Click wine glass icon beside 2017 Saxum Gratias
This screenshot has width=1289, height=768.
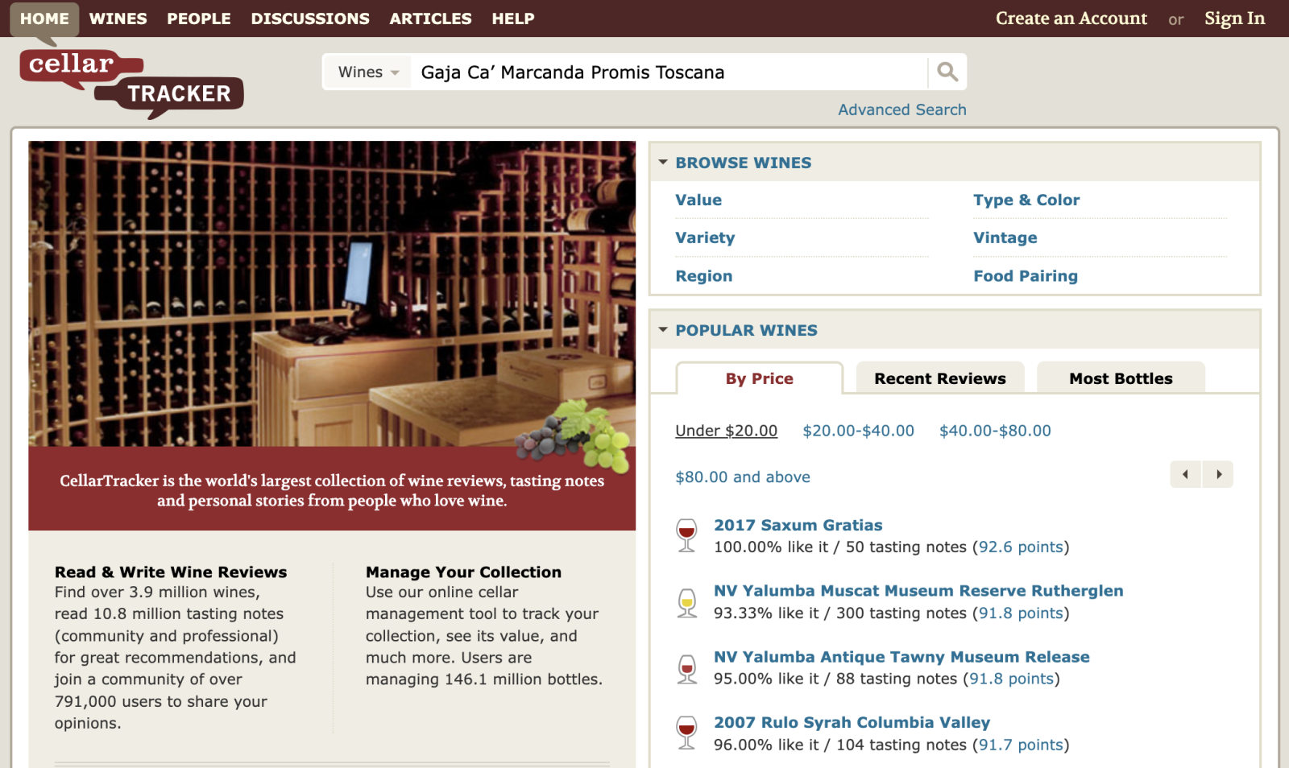click(686, 536)
